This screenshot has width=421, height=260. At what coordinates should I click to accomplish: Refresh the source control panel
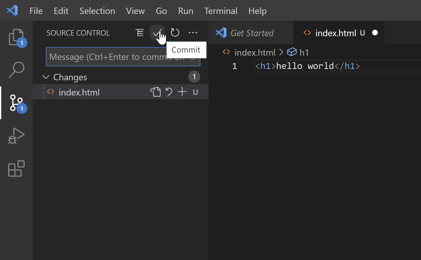click(175, 33)
